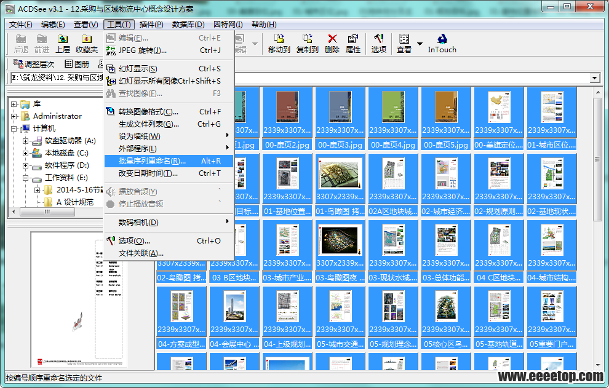Image resolution: width=609 pixels, height=388 pixels.
Task: Click the 查看 view mode icon
Action: tap(404, 44)
